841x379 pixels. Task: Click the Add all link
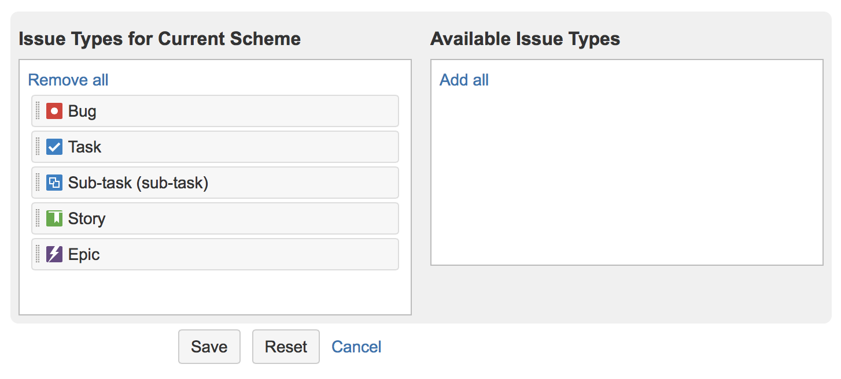(464, 80)
